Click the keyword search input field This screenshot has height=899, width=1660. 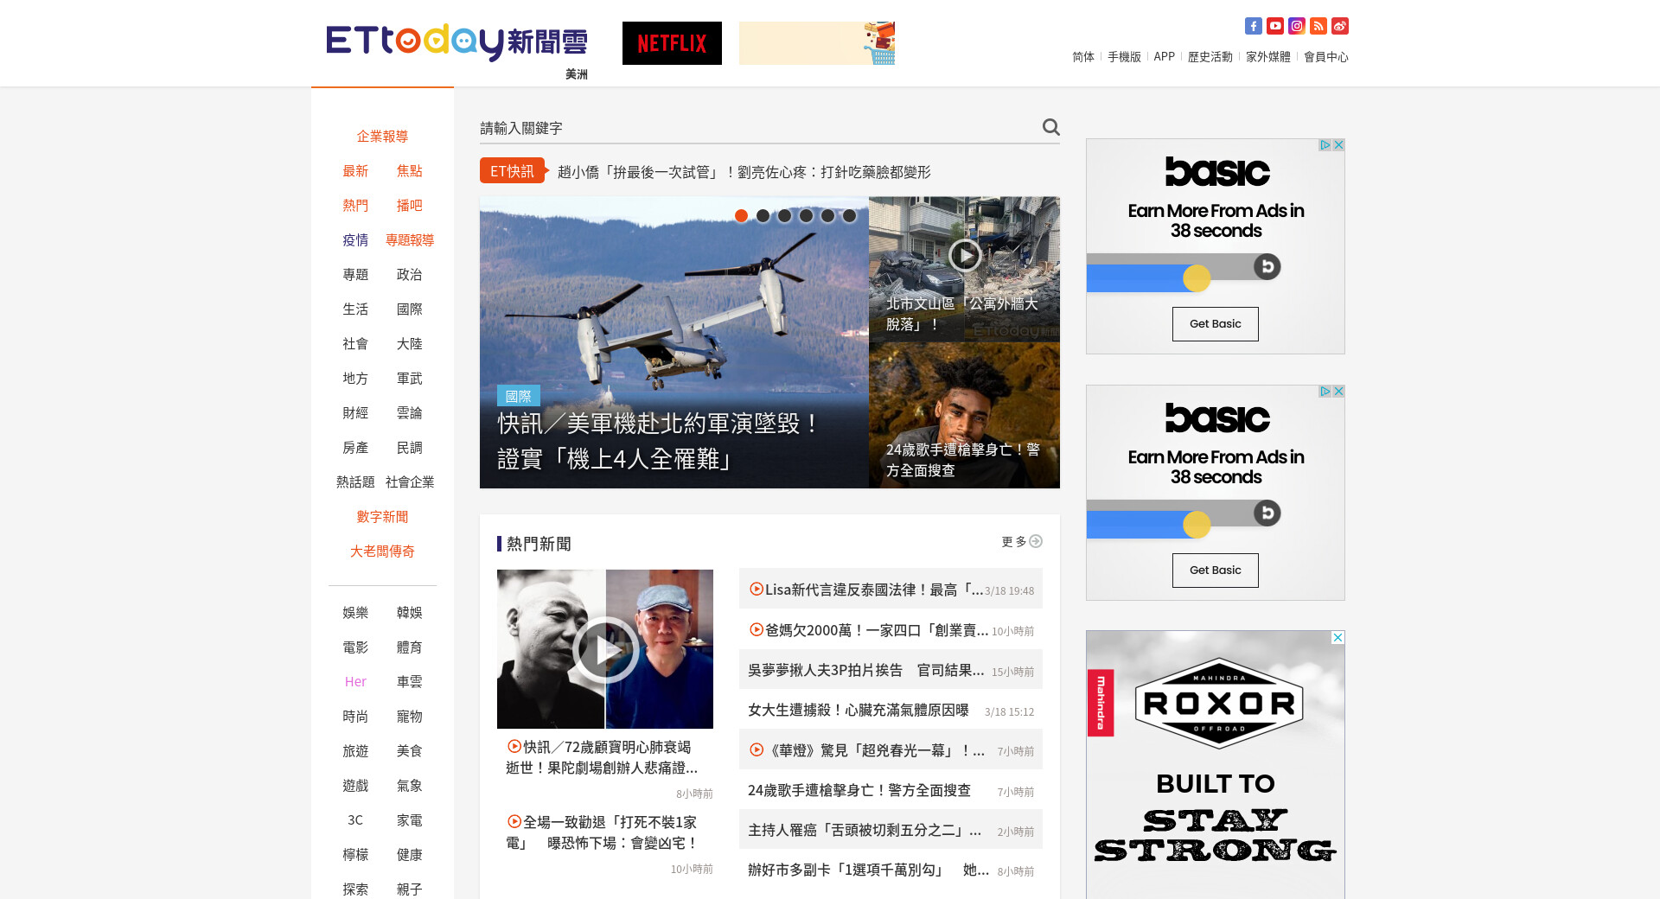coord(757,128)
